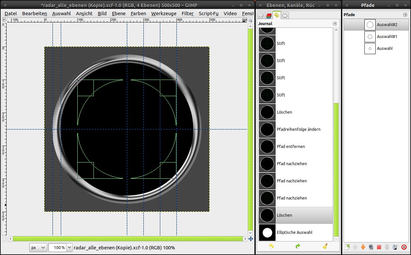Toggle Quick Mask at canvas bottom-left corner

coord(4,238)
